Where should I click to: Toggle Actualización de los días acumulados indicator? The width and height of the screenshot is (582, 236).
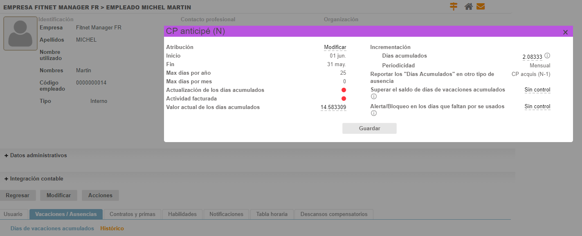[344, 90]
